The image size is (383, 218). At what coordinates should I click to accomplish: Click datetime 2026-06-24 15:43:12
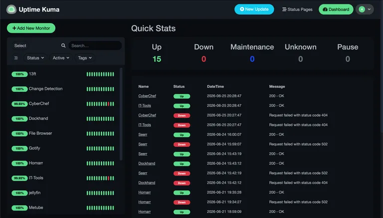point(224,163)
